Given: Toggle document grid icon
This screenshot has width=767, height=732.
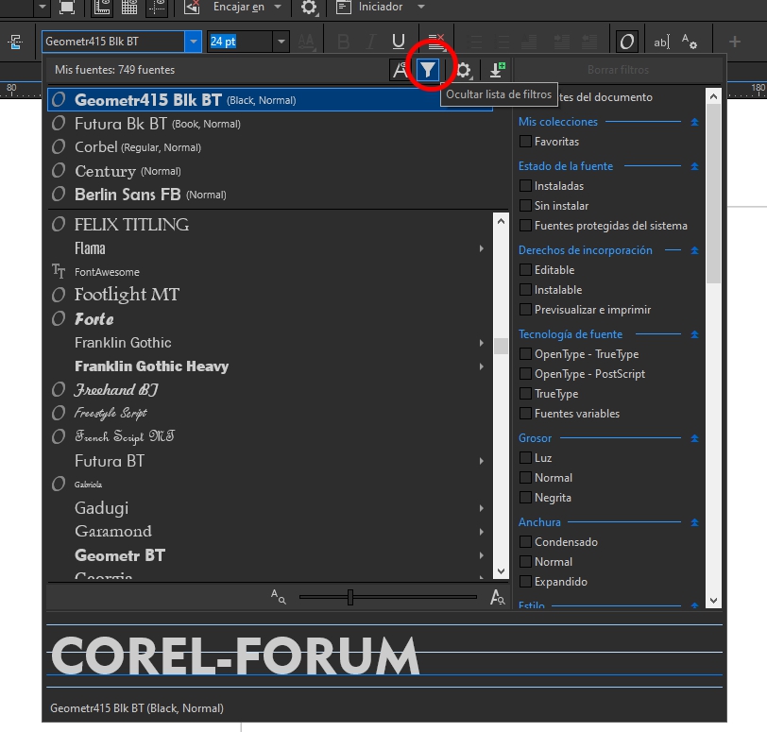Looking at the screenshot, I should [129, 7].
